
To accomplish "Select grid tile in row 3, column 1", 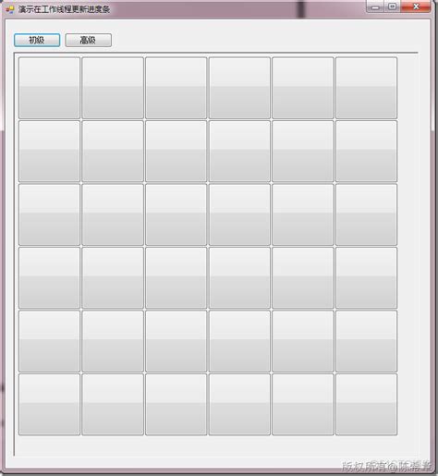I will (x=49, y=214).
